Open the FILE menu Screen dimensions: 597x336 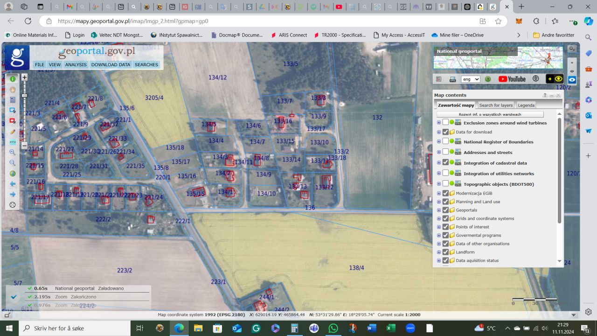point(40,65)
